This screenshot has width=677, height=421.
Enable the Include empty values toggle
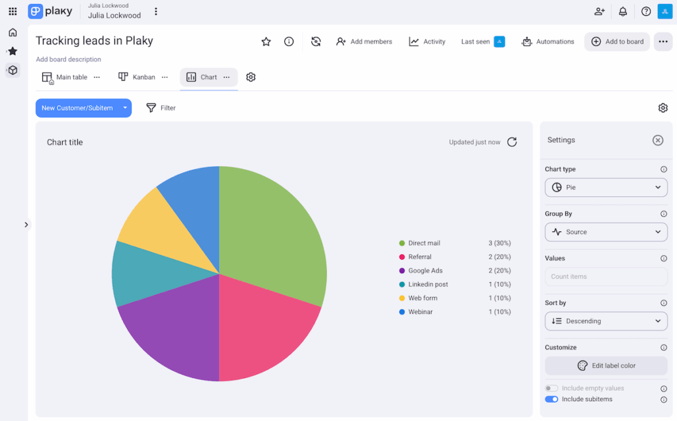click(551, 388)
